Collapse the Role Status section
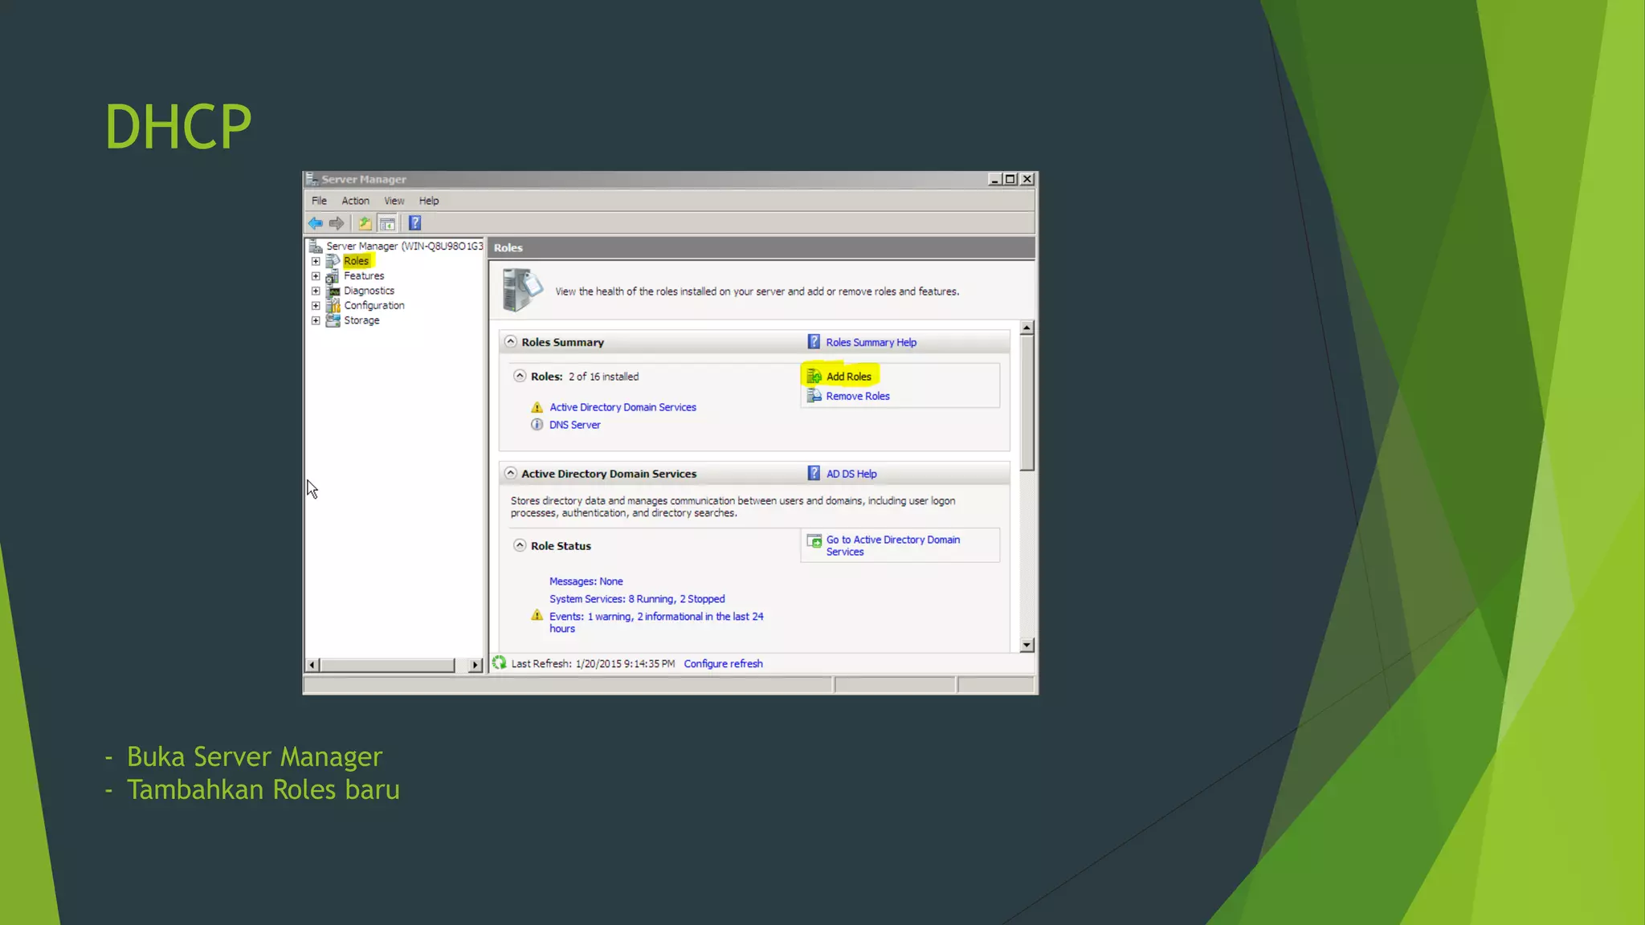 520,545
